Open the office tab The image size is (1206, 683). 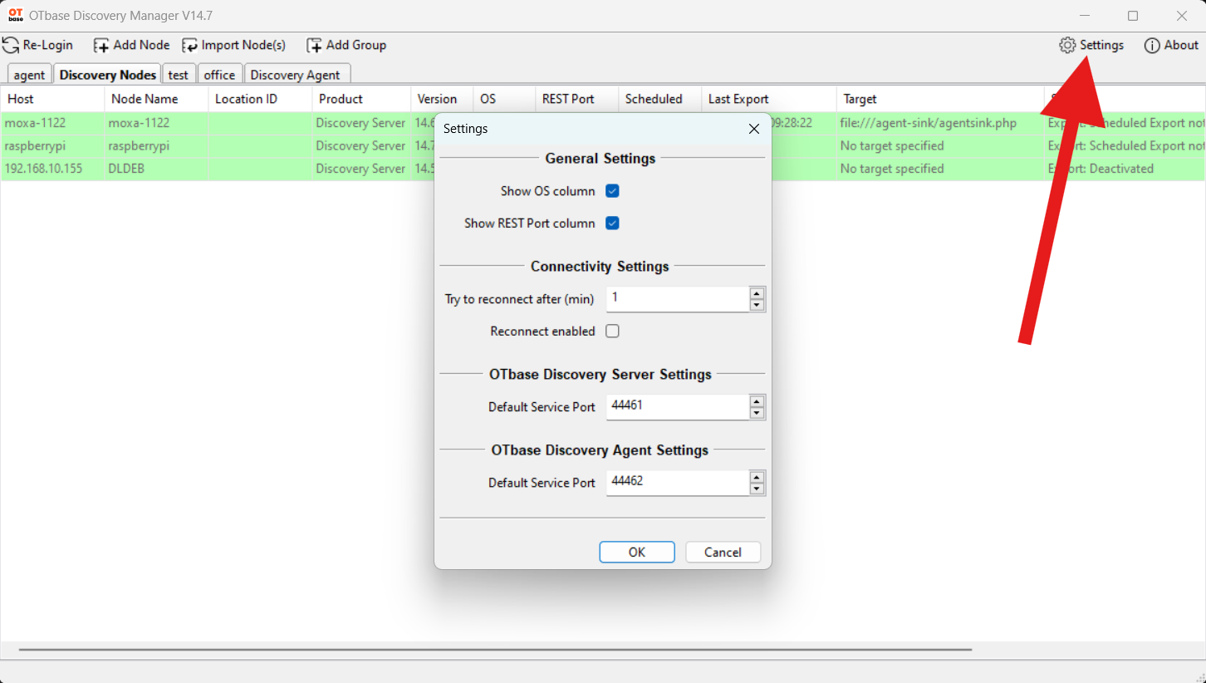click(219, 75)
